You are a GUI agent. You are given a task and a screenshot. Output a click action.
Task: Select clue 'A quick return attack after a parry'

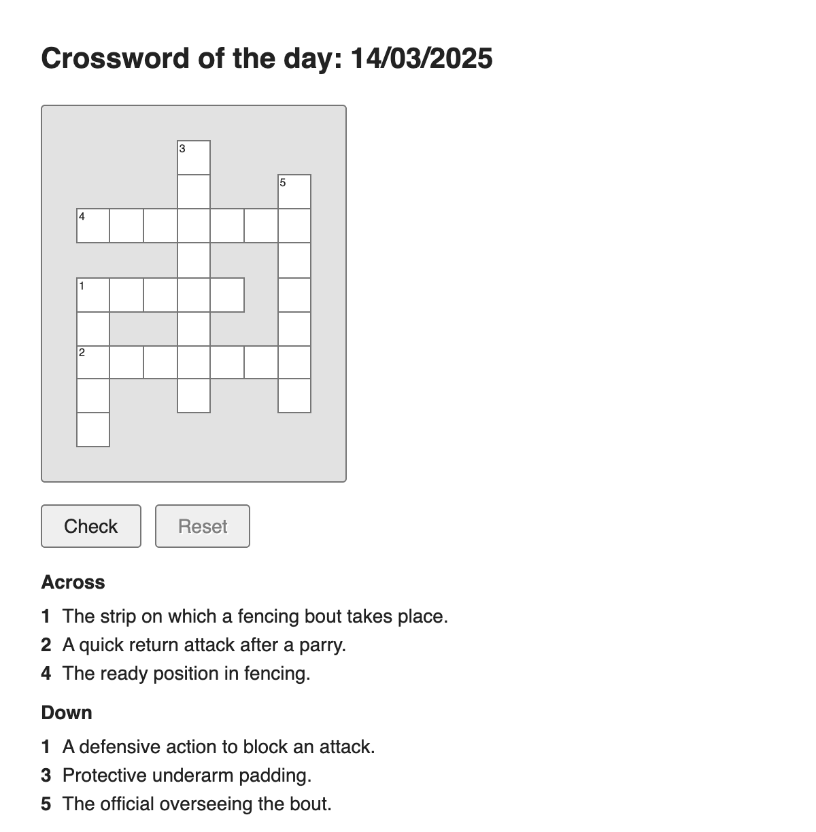pyautogui.click(x=194, y=645)
